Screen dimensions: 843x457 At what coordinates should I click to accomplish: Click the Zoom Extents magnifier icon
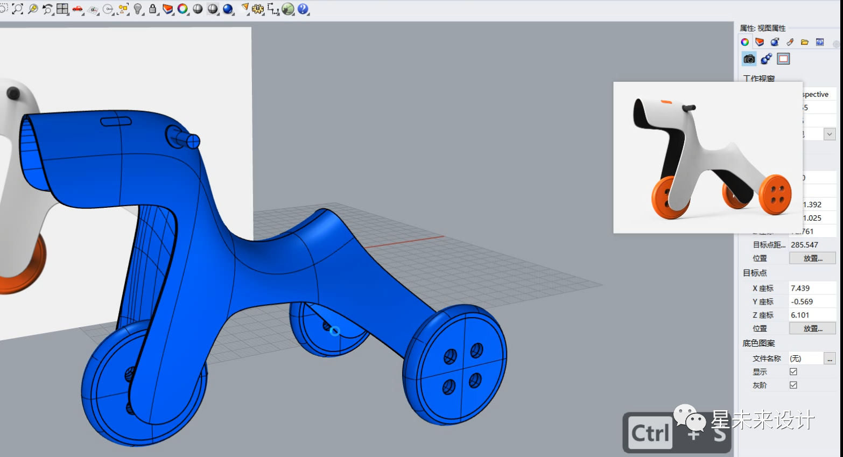[18, 9]
